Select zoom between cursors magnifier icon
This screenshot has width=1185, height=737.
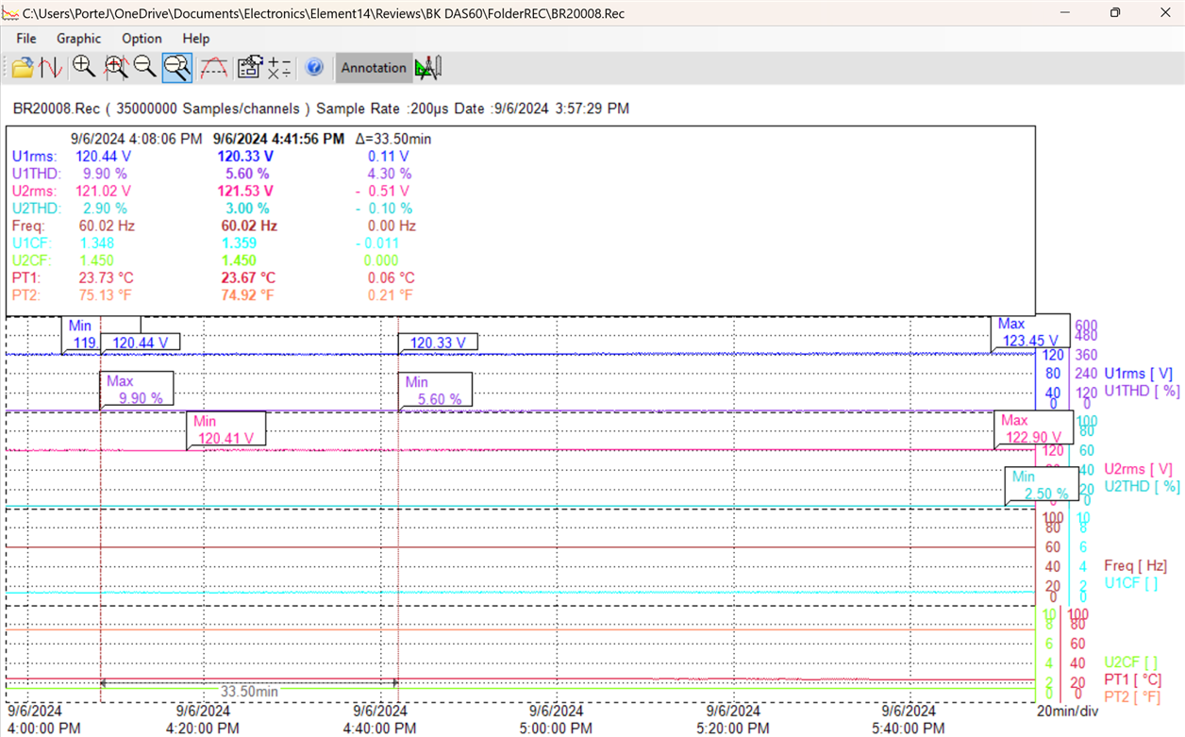click(x=115, y=67)
